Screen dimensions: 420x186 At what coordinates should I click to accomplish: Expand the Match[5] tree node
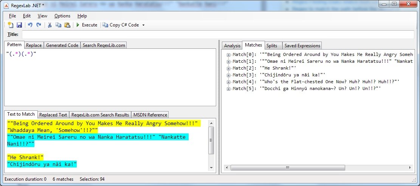[229, 89]
